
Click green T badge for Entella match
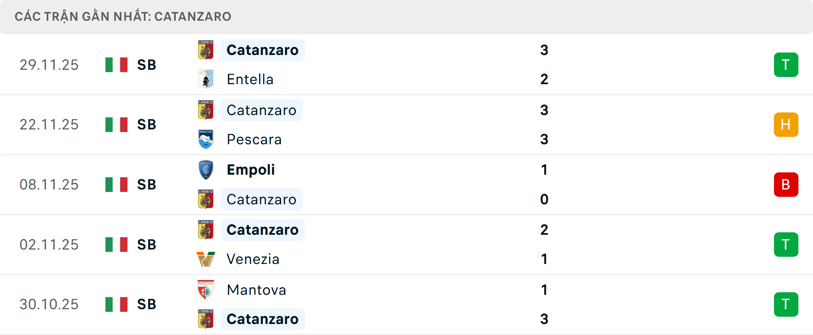[x=786, y=65]
